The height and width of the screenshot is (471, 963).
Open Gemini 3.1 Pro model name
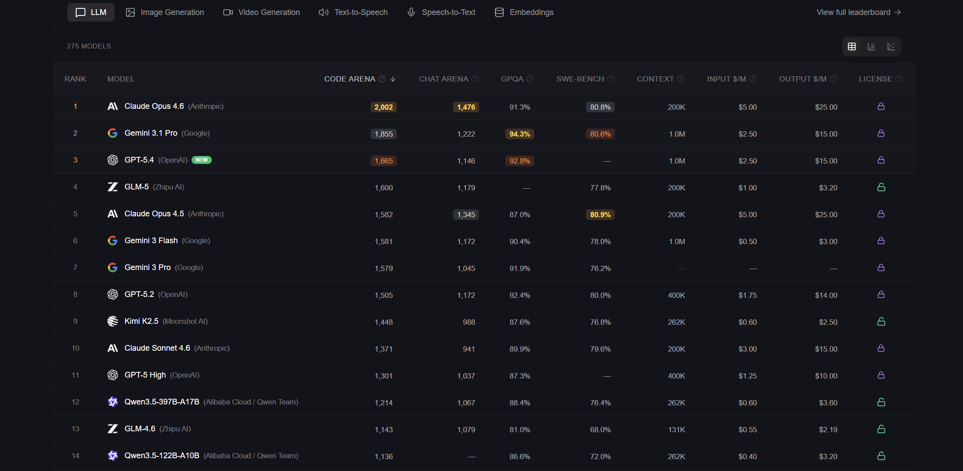151,133
